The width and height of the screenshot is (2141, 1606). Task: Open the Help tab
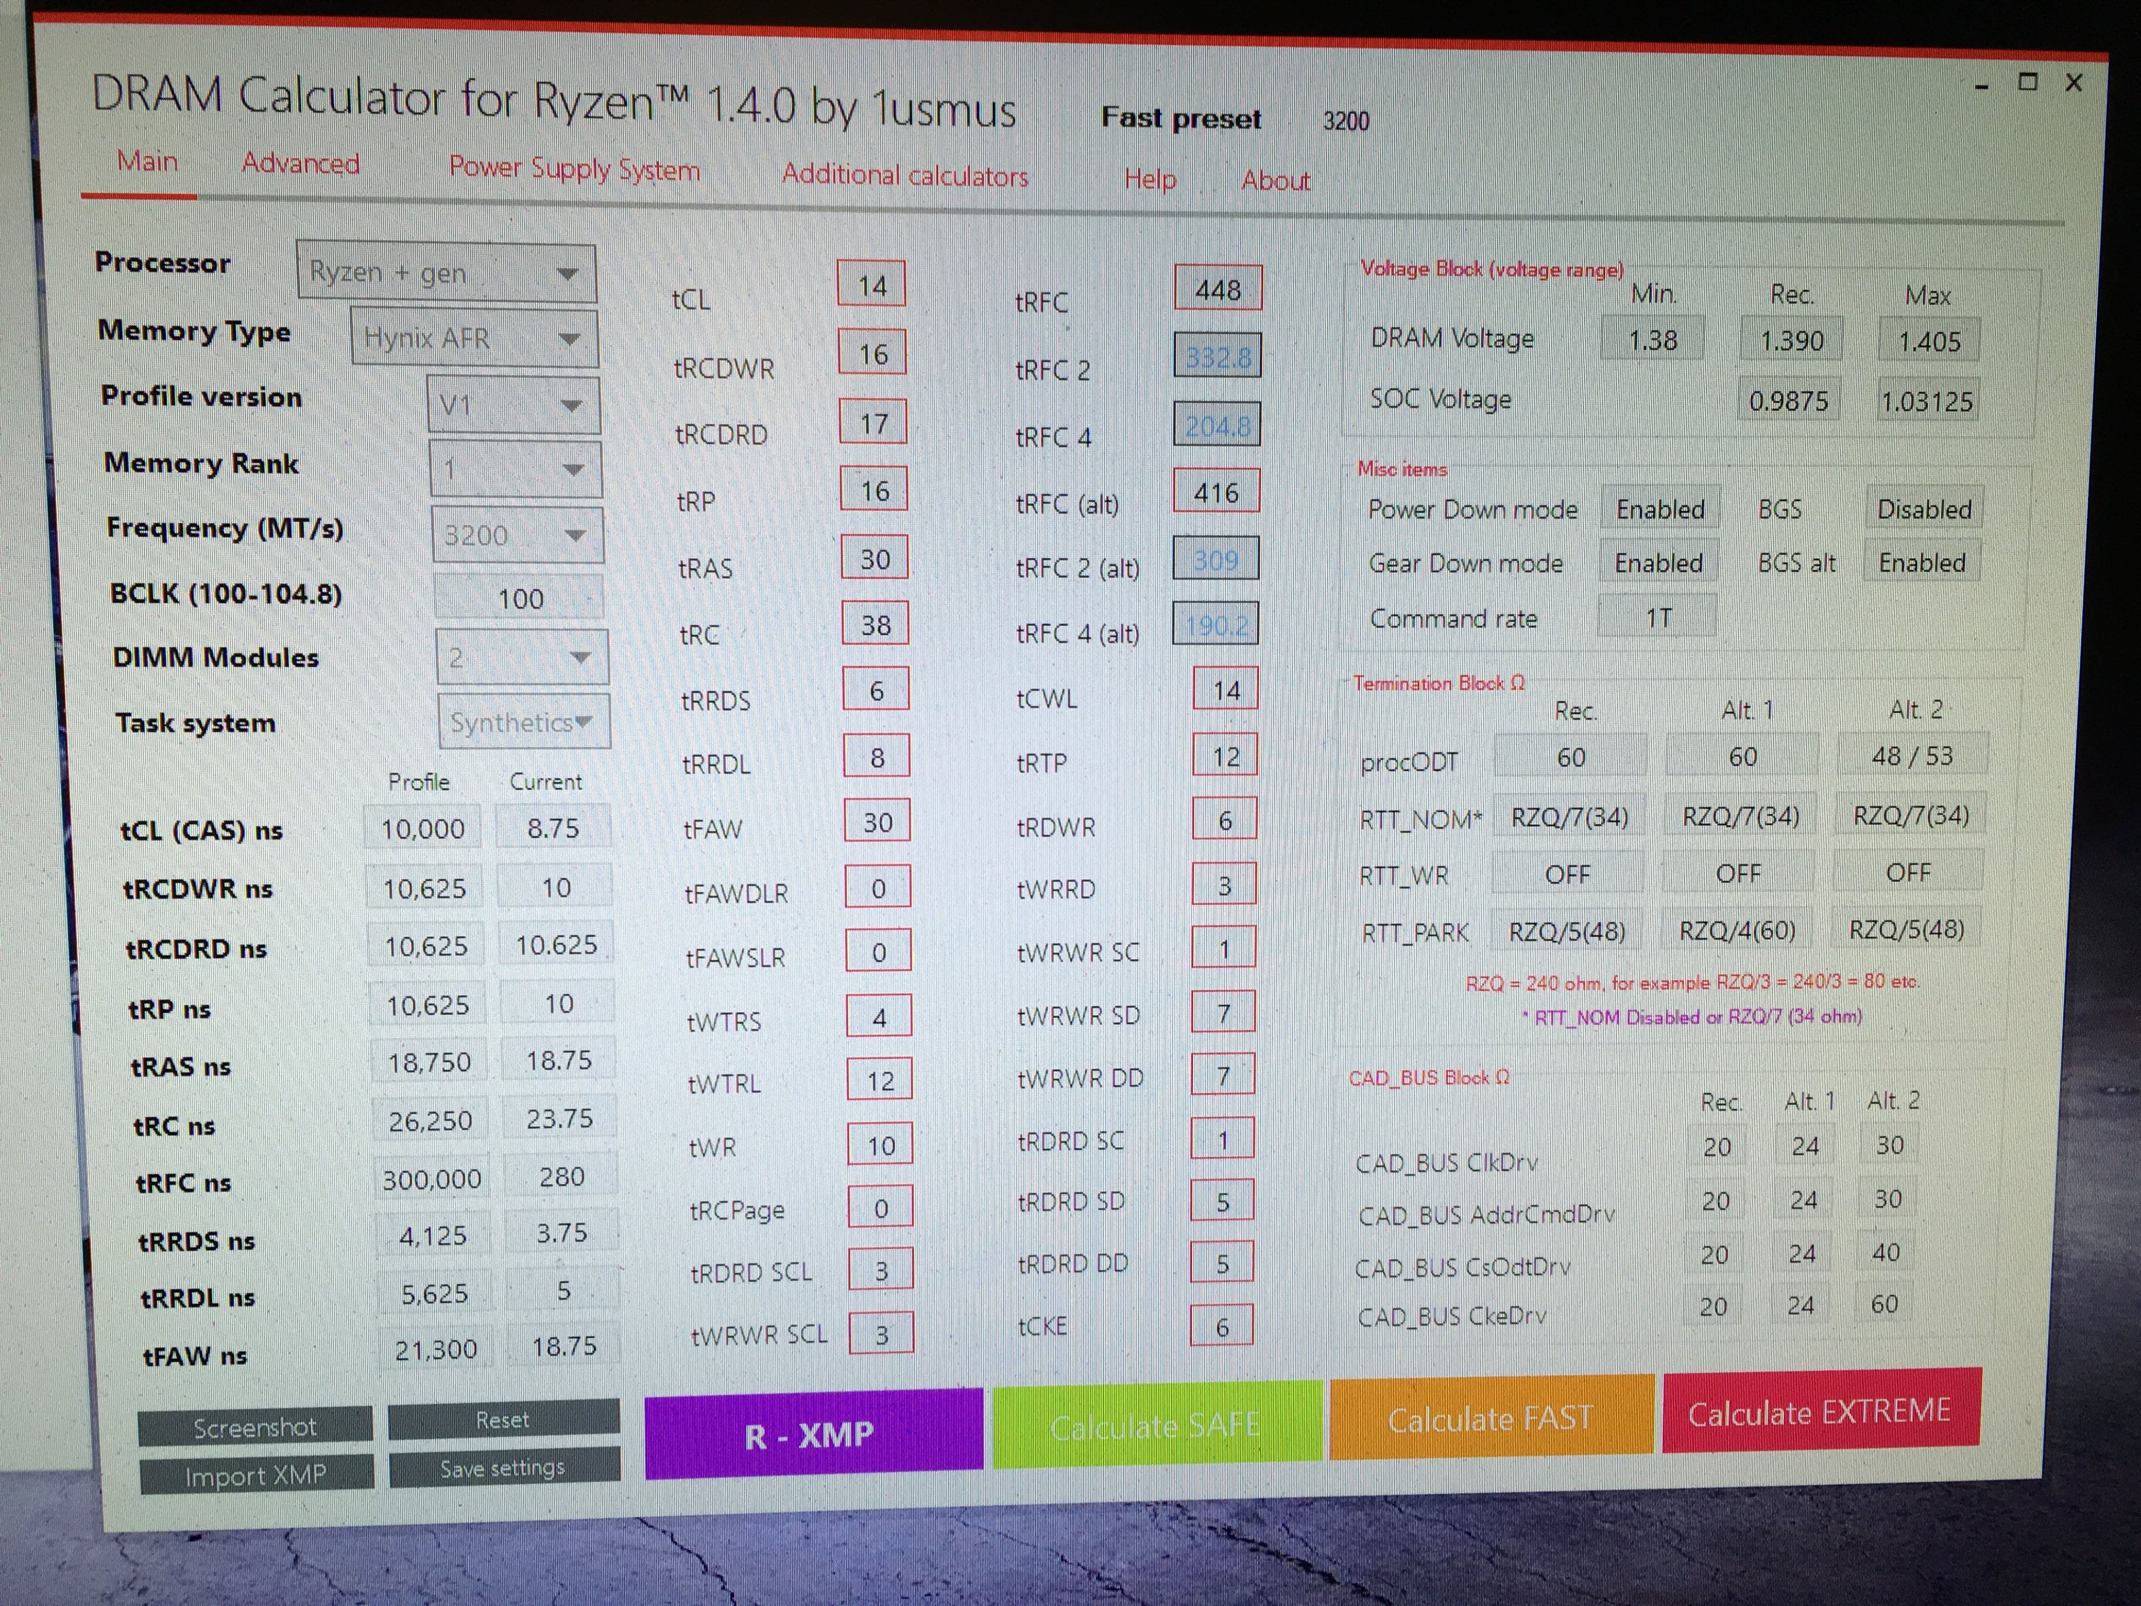pyautogui.click(x=1150, y=179)
